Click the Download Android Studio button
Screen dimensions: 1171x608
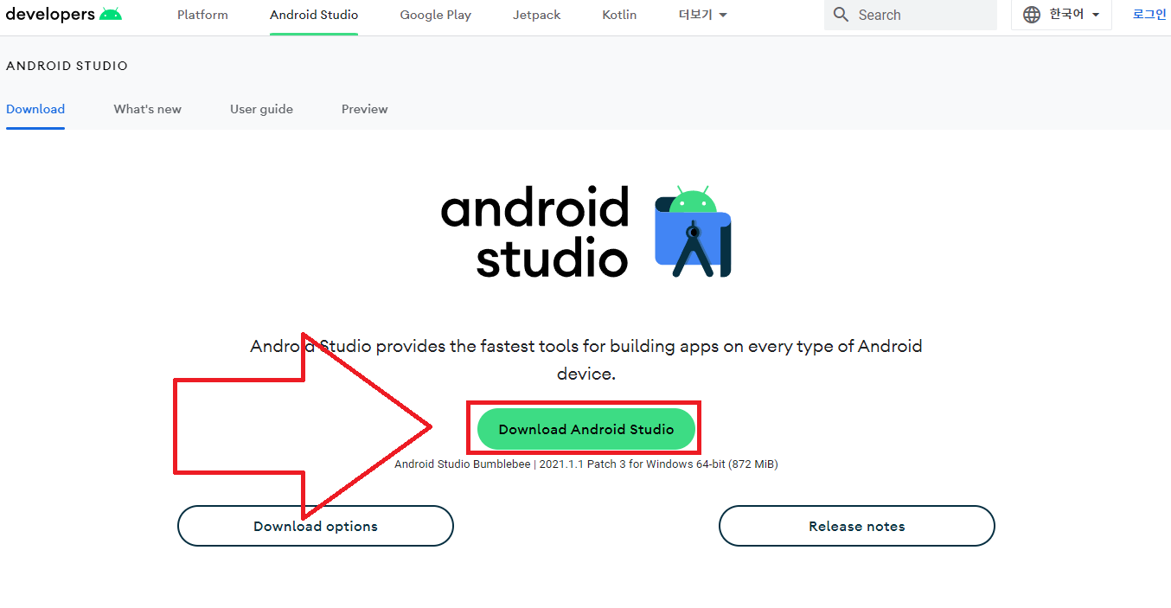pyautogui.click(x=586, y=429)
